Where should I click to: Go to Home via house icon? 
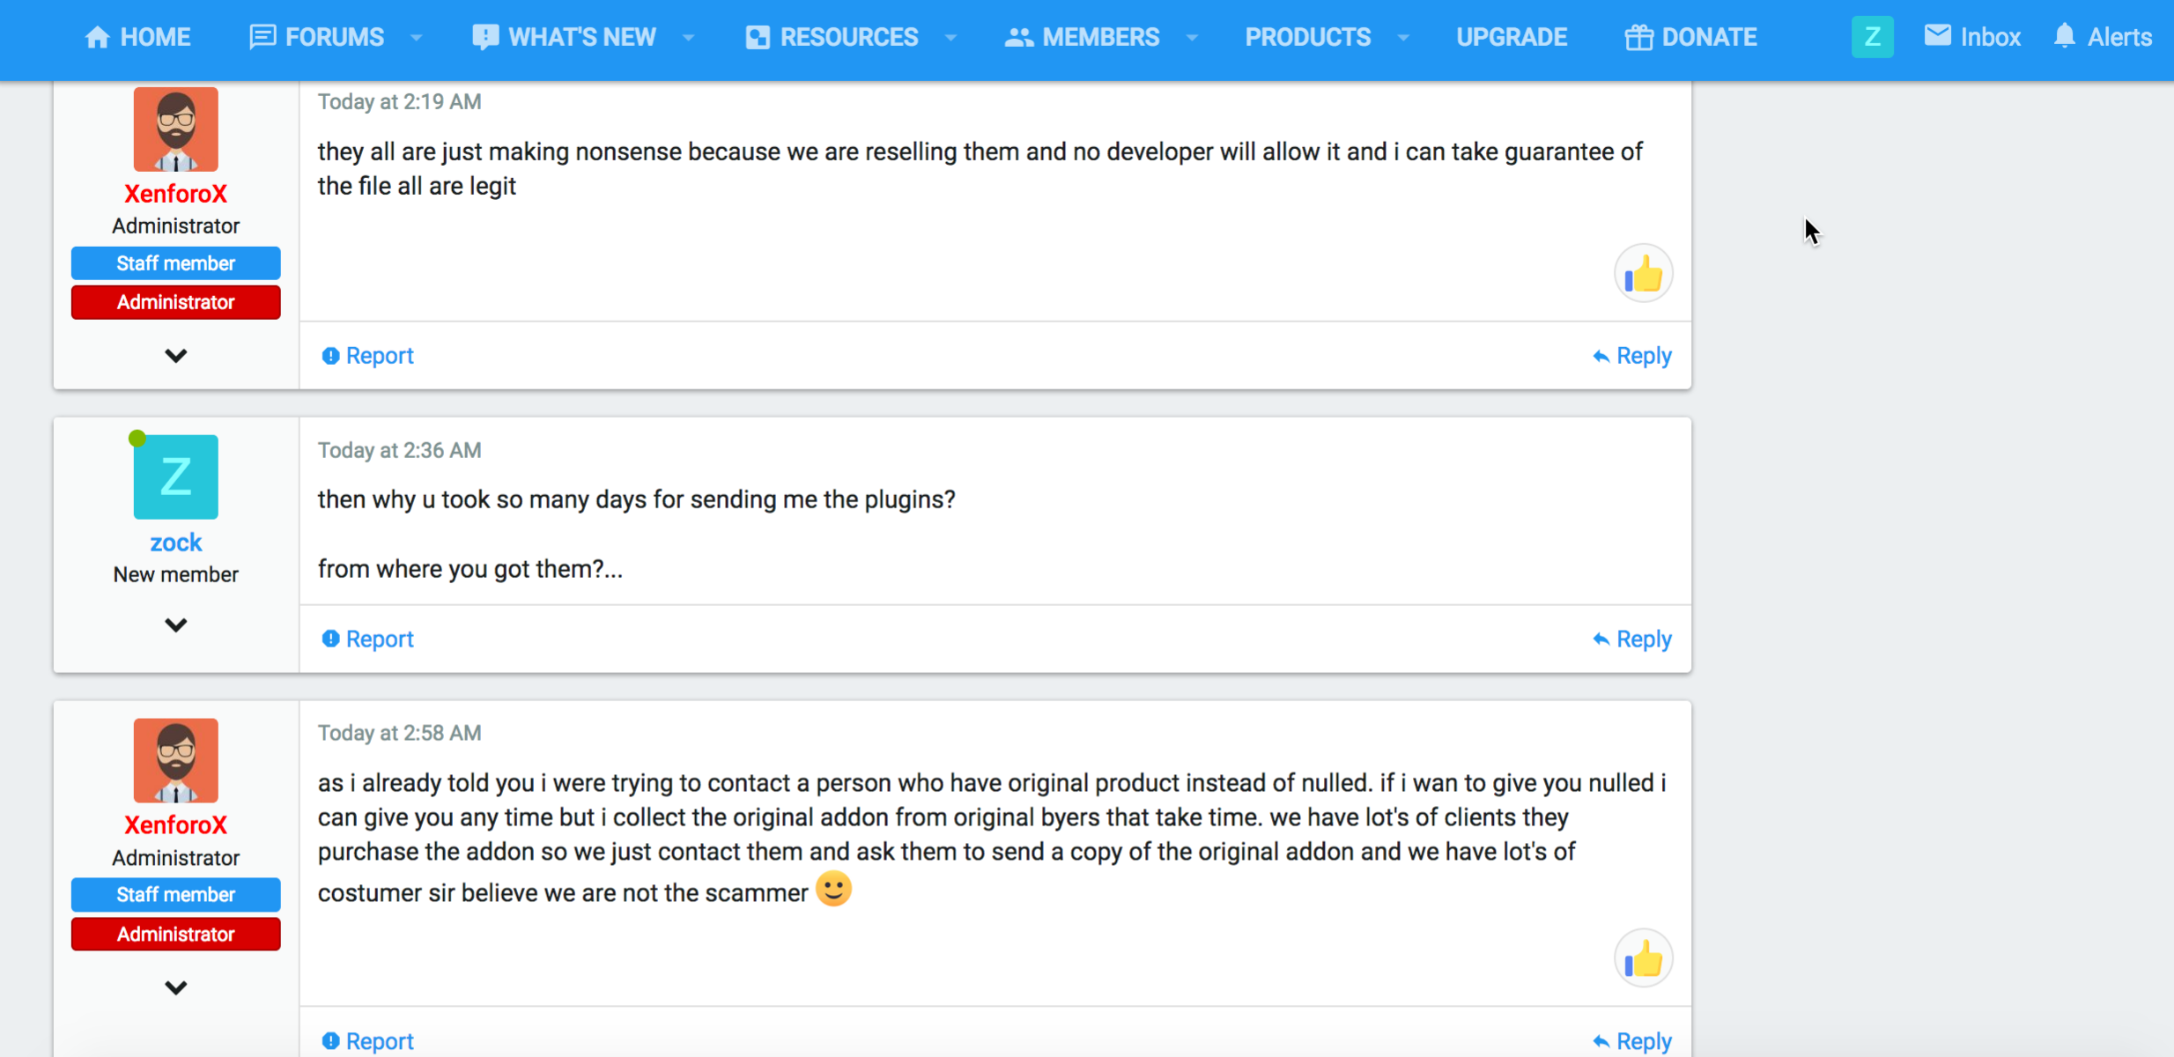click(97, 37)
